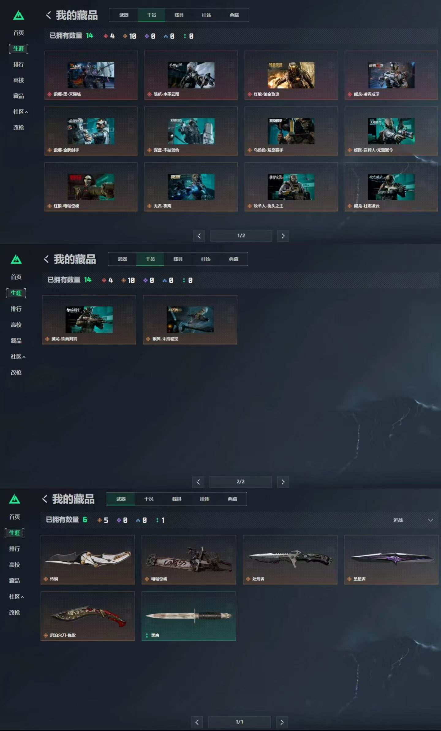This screenshot has width=441, height=731.
Task: Select the 红狼-电锯惊魂 operator card
Action: click(x=91, y=187)
